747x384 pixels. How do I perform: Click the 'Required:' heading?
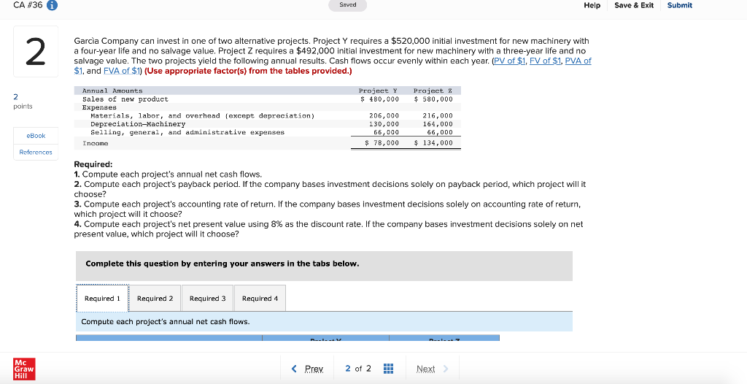pos(93,164)
